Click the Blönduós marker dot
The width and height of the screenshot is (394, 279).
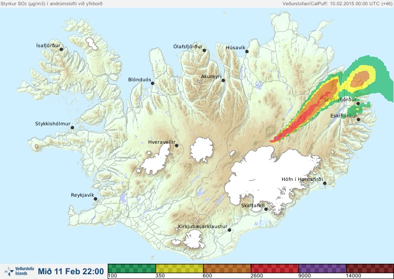point(152,83)
